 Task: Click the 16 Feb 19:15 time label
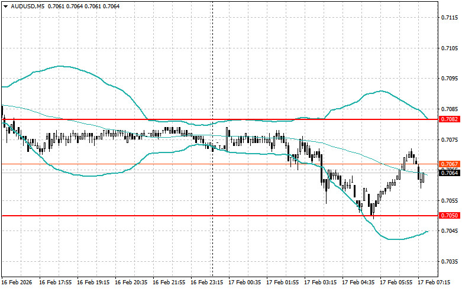pos(93,282)
